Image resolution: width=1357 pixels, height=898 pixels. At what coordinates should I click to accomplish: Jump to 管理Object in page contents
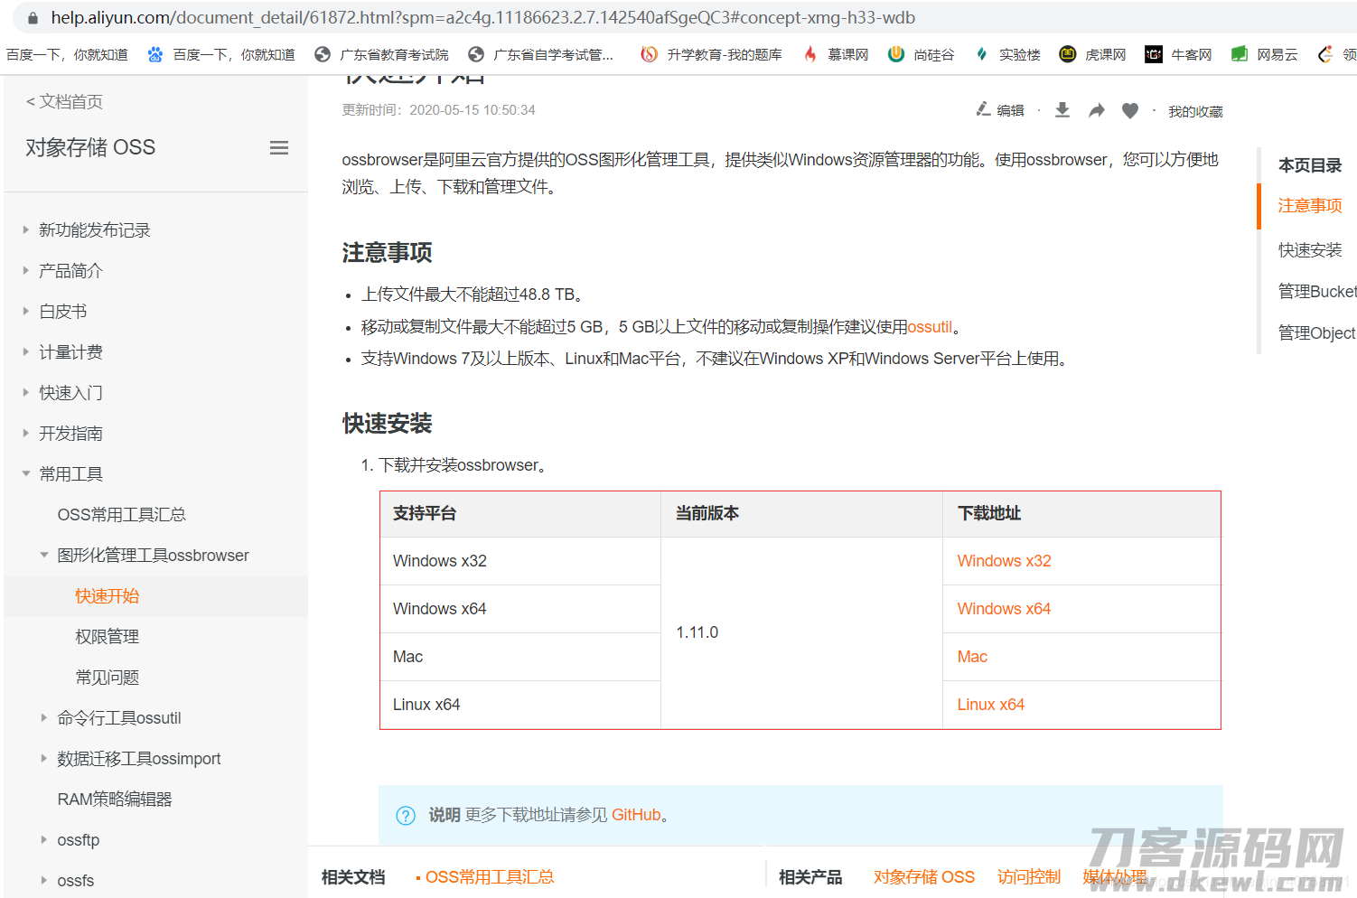[1317, 333]
